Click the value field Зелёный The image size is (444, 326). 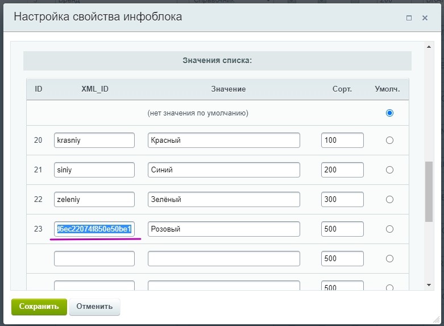pos(223,199)
